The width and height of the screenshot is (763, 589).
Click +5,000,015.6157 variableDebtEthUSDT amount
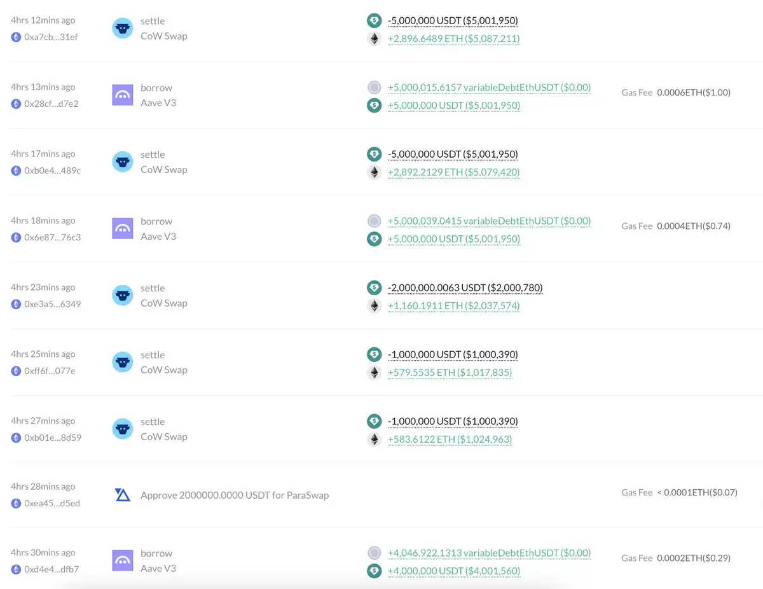coord(489,88)
